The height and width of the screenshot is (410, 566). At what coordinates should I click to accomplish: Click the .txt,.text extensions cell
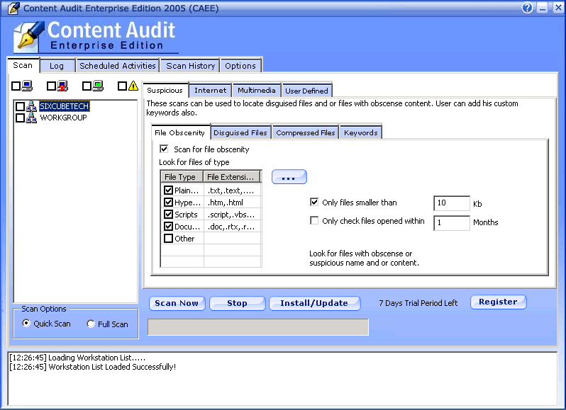point(233,190)
